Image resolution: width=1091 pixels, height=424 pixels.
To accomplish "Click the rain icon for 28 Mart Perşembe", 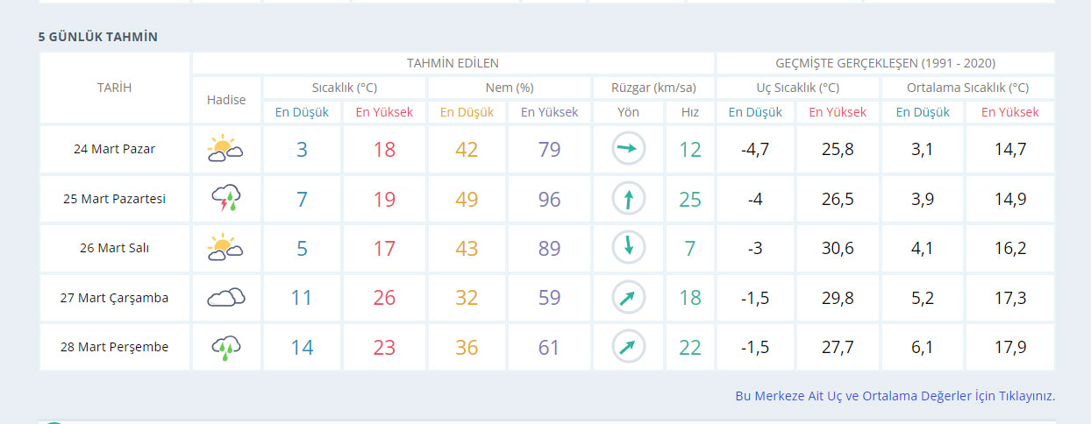I will click(x=225, y=348).
